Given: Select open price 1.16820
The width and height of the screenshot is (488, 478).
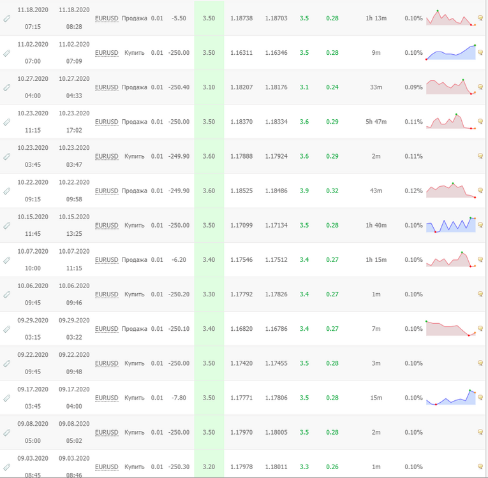Looking at the screenshot, I should [x=242, y=329].
